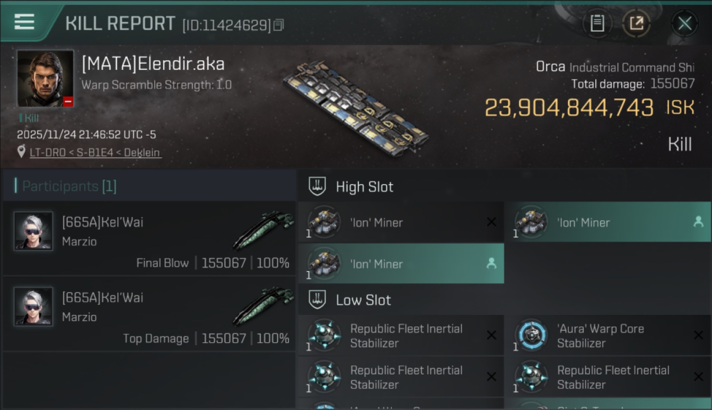Open the Participants tab
Viewport: 712px width, 410px height.
[69, 186]
